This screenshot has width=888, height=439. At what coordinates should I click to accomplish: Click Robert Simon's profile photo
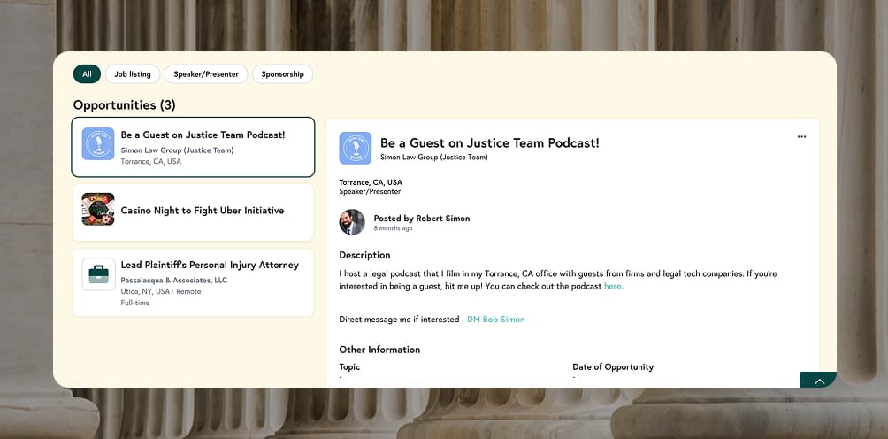(x=352, y=222)
